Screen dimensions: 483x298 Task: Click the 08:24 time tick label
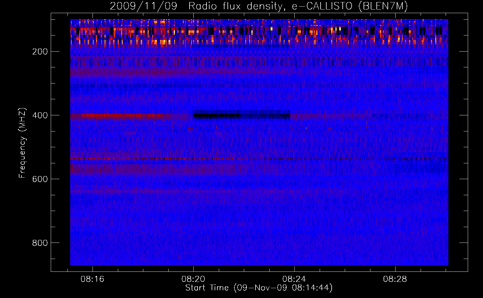pyautogui.click(x=294, y=279)
